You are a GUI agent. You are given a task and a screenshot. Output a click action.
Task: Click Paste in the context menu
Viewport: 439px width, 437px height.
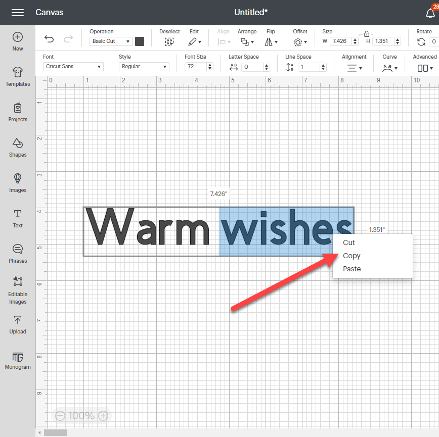pyautogui.click(x=352, y=269)
